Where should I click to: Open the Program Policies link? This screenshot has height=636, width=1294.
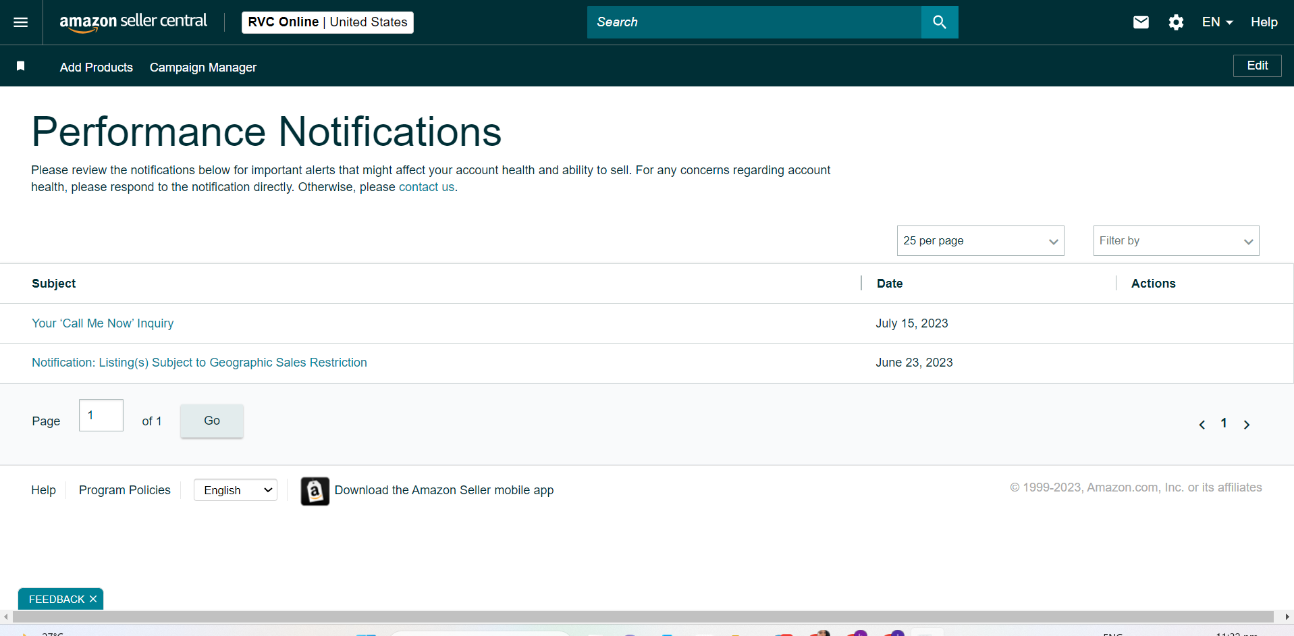point(125,490)
